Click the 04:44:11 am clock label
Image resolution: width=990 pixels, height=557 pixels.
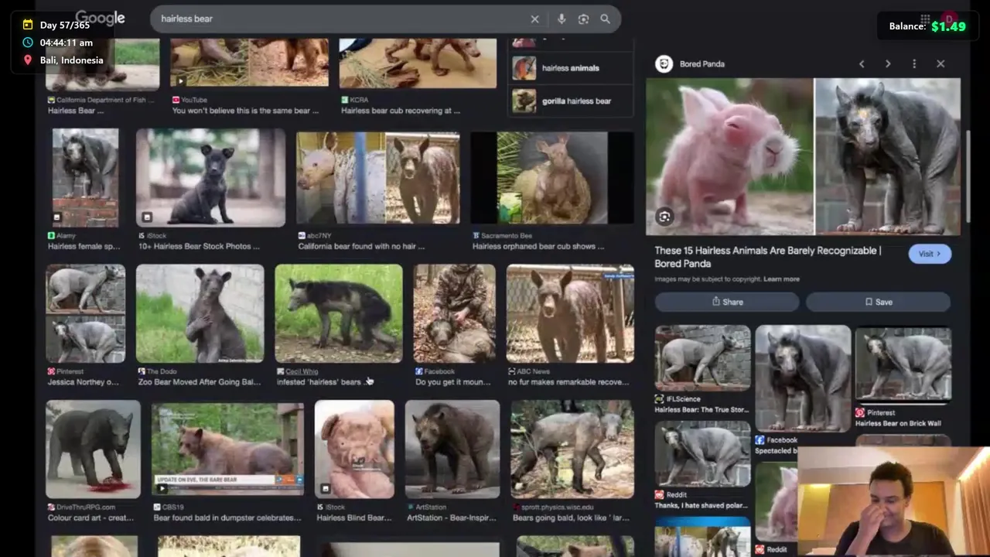(x=67, y=43)
